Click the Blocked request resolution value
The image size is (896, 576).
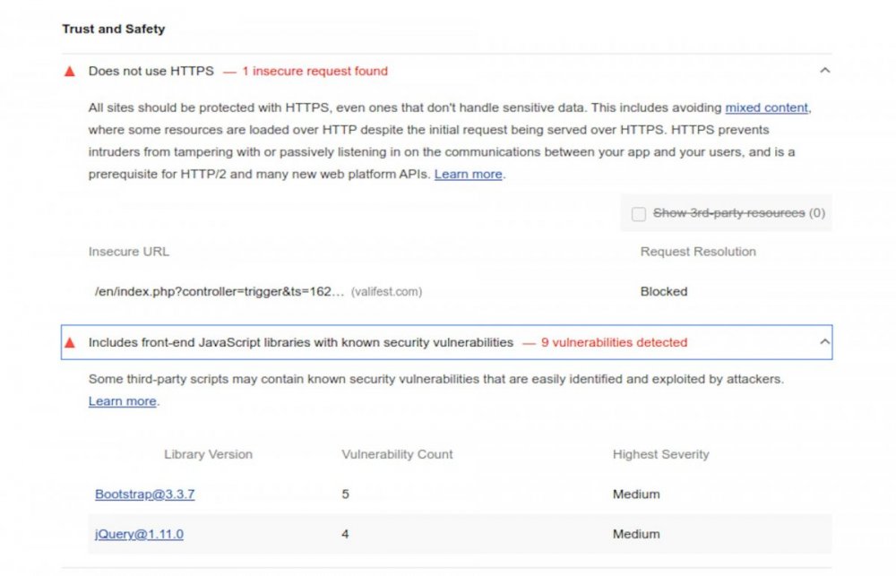point(663,291)
